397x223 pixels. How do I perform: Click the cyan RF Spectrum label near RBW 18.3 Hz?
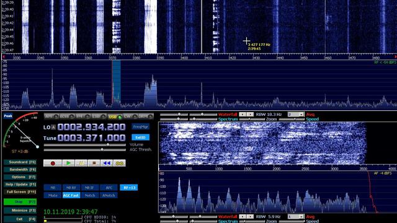[228, 119]
